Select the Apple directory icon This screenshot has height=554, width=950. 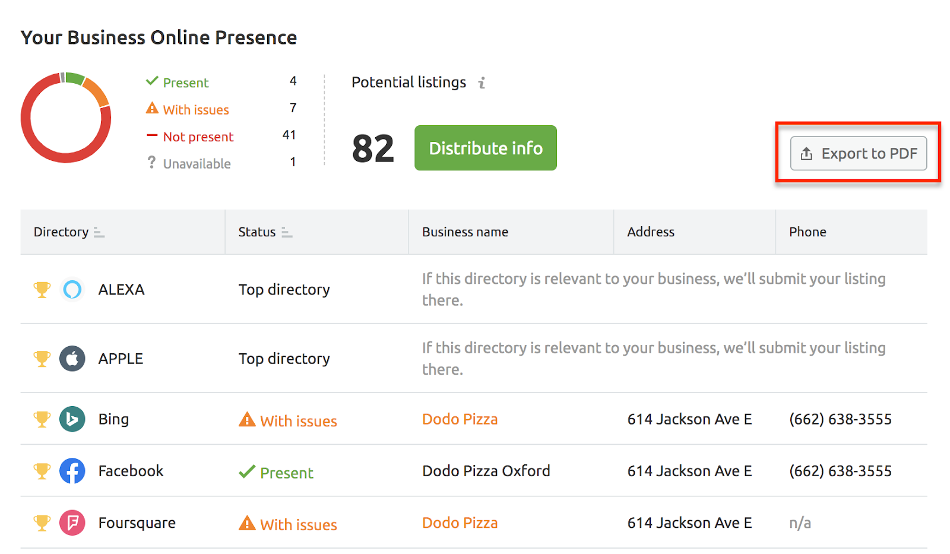(x=72, y=359)
